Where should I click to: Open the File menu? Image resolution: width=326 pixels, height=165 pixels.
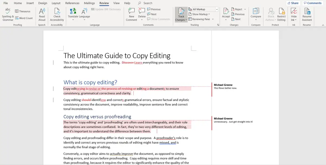pyautogui.click(x=6, y=3)
